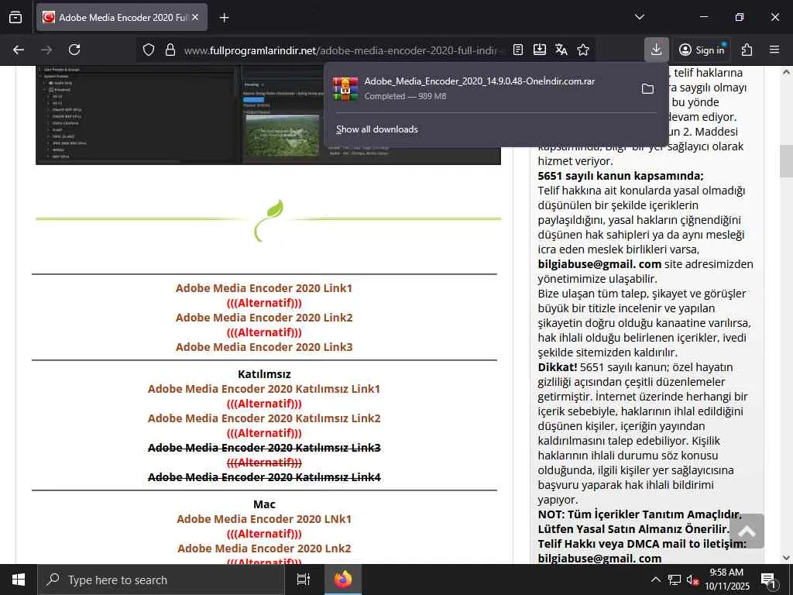This screenshot has height=595, width=793.
Task: Click the taskbar search box
Action: click(x=161, y=580)
